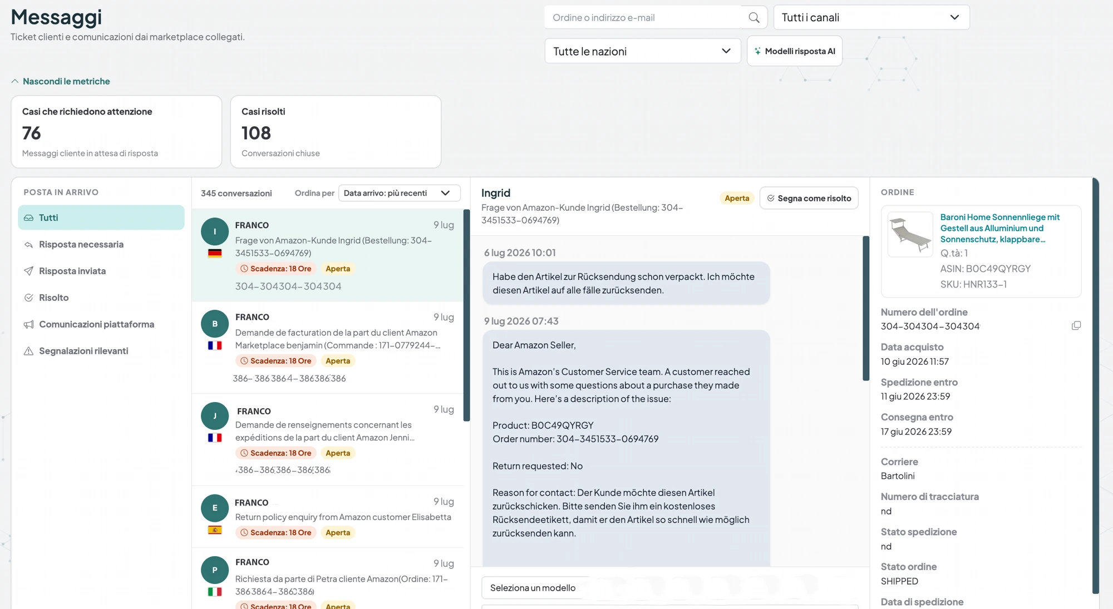Click the avatar B of the benjamin conversation
This screenshot has height=609, width=1113.
215,324
